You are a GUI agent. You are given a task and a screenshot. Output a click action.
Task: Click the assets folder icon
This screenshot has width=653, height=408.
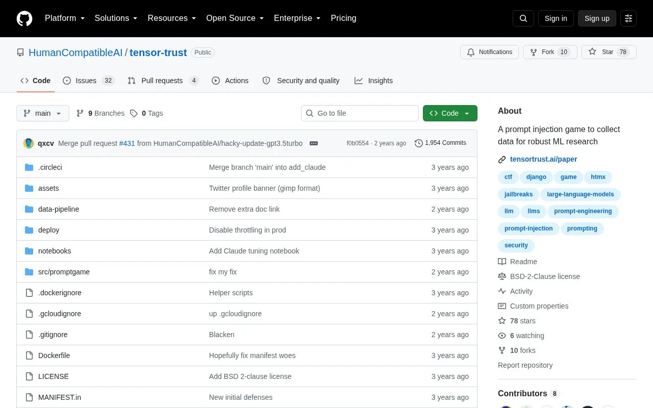point(29,188)
